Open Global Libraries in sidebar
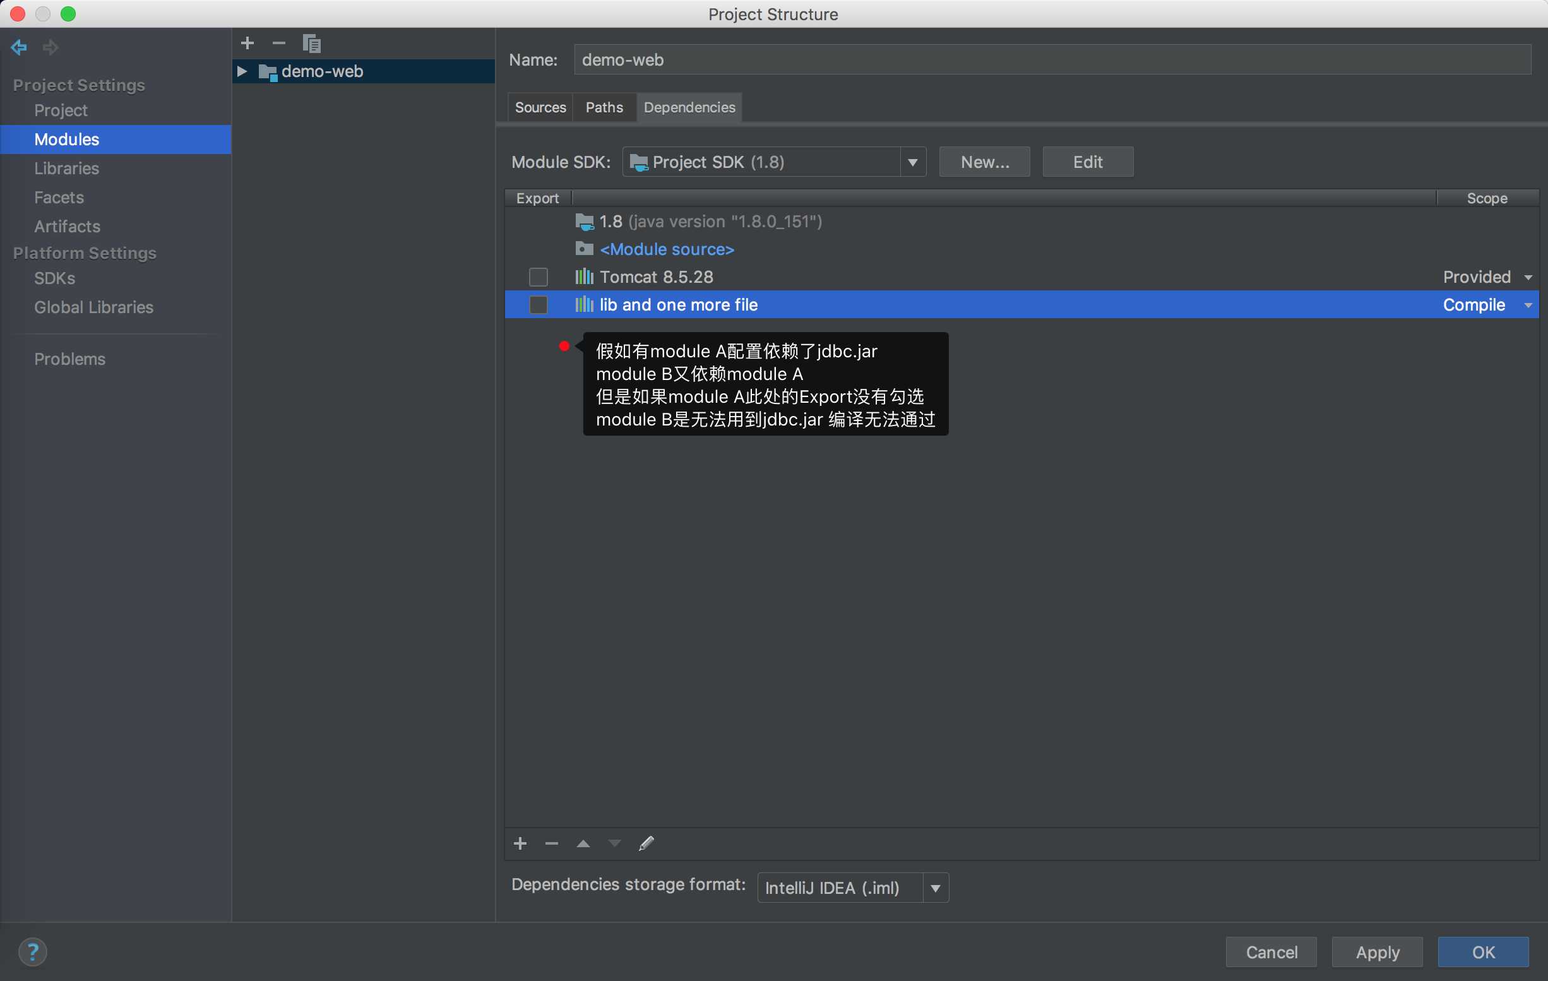Screen dimensions: 1548x981 (x=94, y=307)
